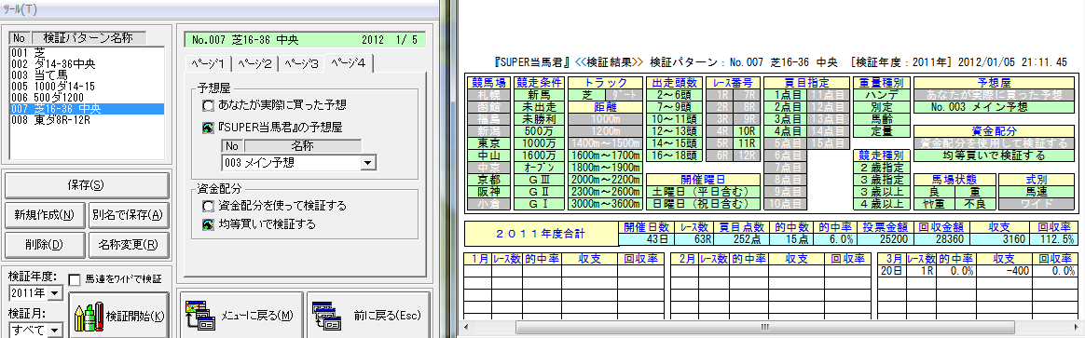Click the 16～18頭 field size cell
The width and height of the screenshot is (1085, 338).
click(x=675, y=155)
